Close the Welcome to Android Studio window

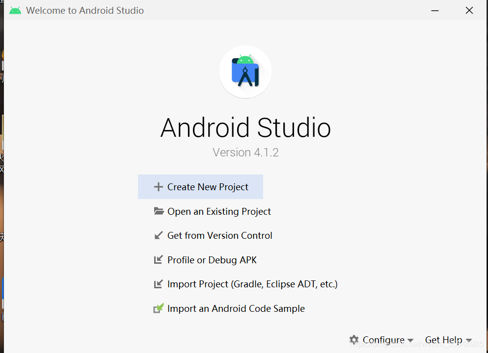[469, 11]
